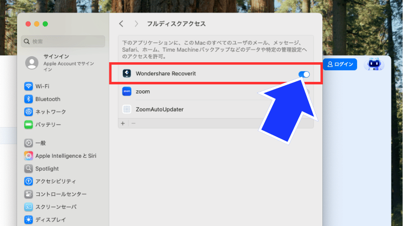This screenshot has height=226, width=403.
Task: Click the Bluetooth sidebar icon
Action: click(x=29, y=99)
